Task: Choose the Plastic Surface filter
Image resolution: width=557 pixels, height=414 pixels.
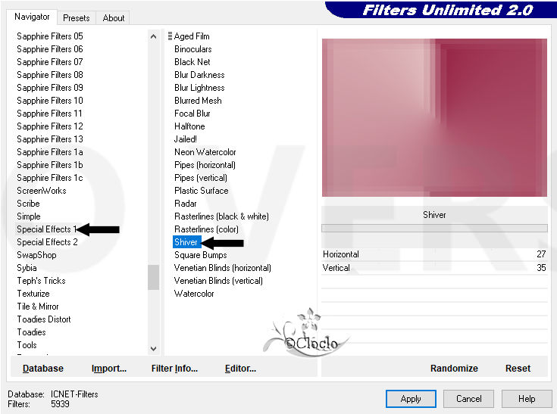Action: [x=201, y=191]
